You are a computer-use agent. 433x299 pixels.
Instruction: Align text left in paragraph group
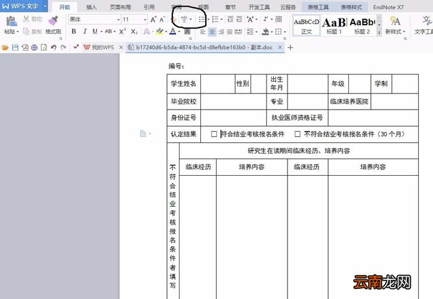click(203, 32)
